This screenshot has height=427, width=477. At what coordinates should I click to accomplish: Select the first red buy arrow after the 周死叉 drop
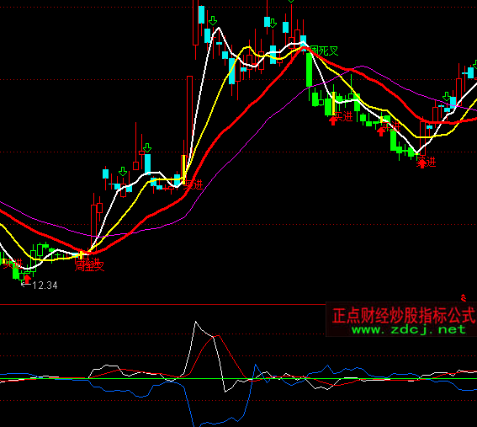(x=333, y=120)
